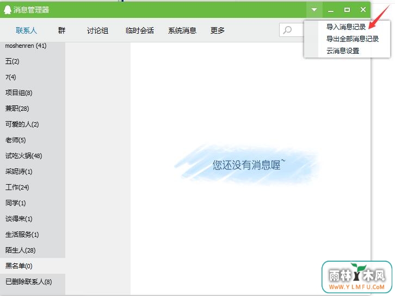Select the 黑名单(0) group

coord(33,266)
